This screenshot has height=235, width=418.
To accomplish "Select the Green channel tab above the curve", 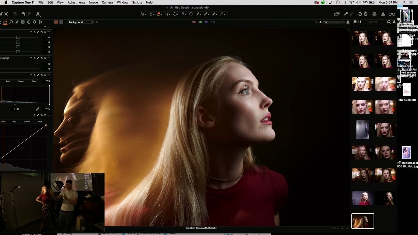I will (x=27, y=121).
